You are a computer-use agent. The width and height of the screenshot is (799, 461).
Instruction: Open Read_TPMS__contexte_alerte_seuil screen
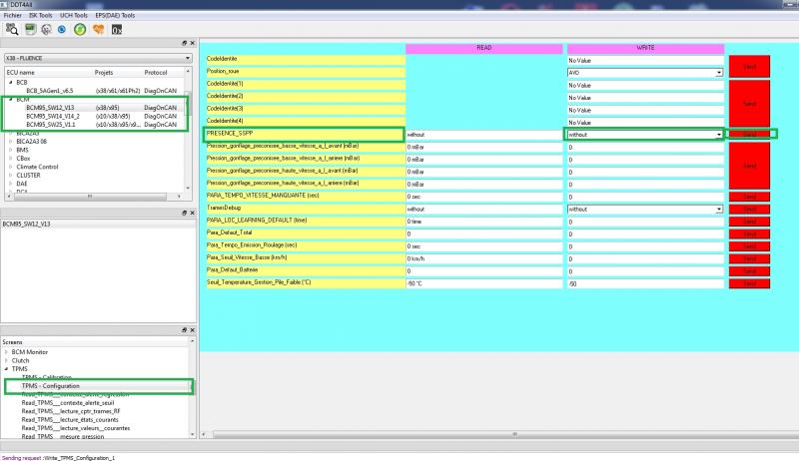click(x=67, y=402)
